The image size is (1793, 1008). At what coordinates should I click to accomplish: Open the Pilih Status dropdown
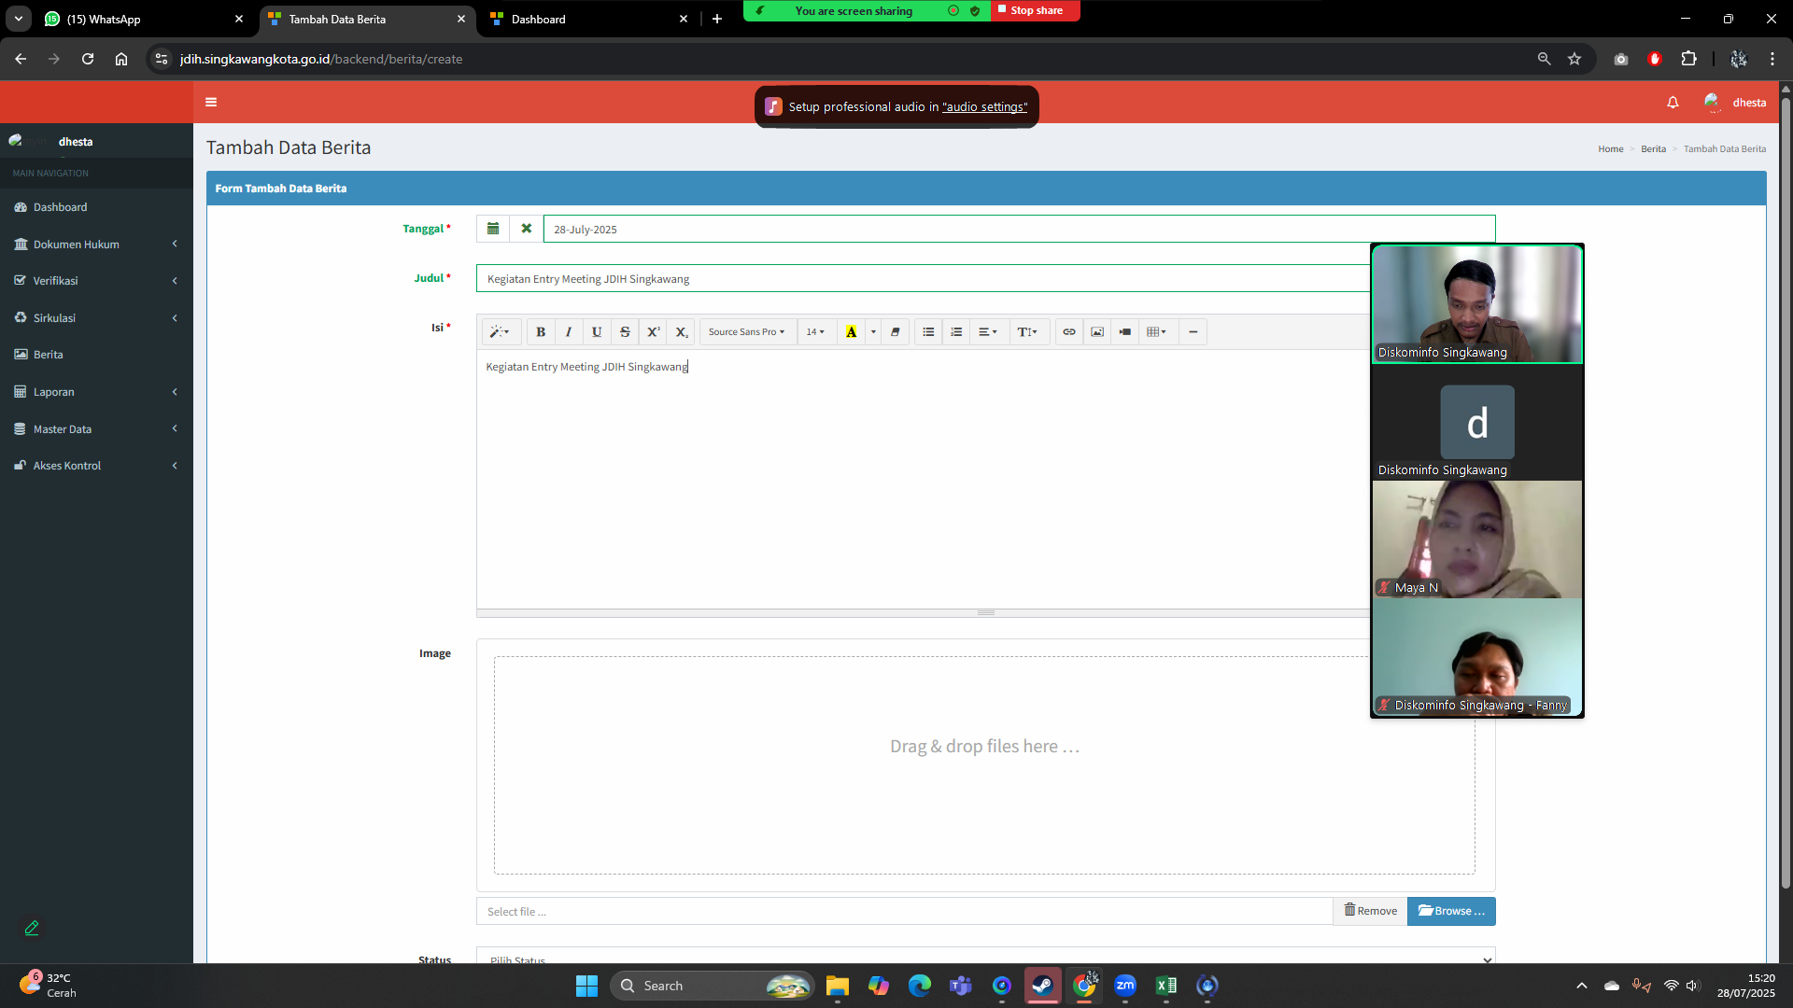click(x=985, y=958)
